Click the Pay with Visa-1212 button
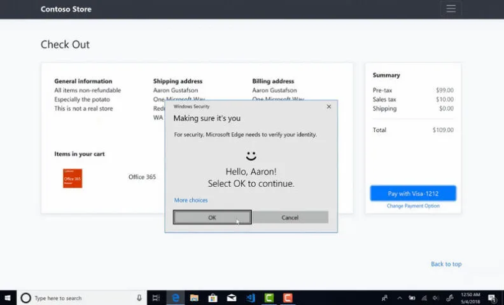The height and width of the screenshot is (305, 504). (413, 193)
